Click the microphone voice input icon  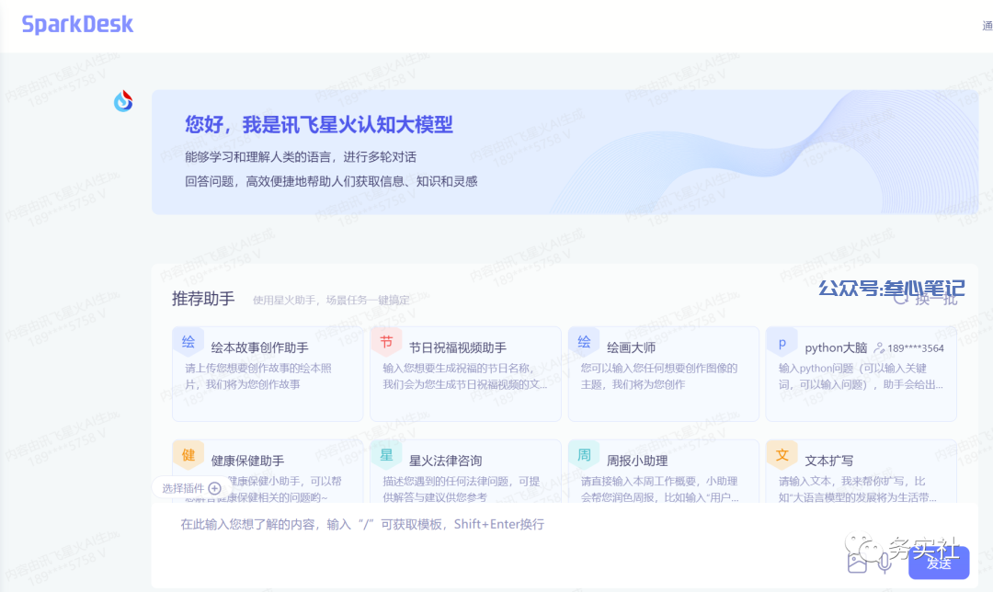[885, 563]
